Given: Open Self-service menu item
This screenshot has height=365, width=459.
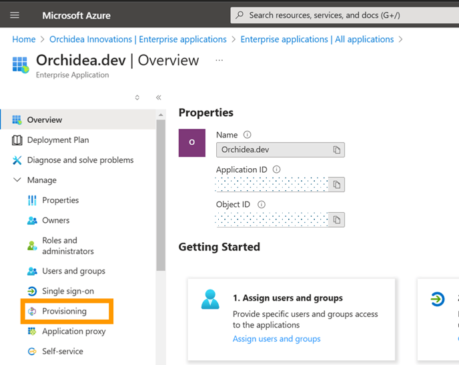Looking at the screenshot, I should (x=63, y=351).
